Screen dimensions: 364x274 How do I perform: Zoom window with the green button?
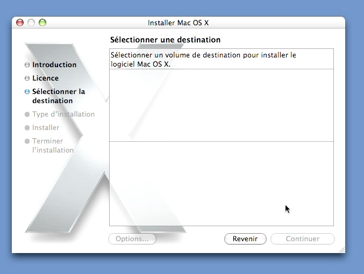click(42, 23)
